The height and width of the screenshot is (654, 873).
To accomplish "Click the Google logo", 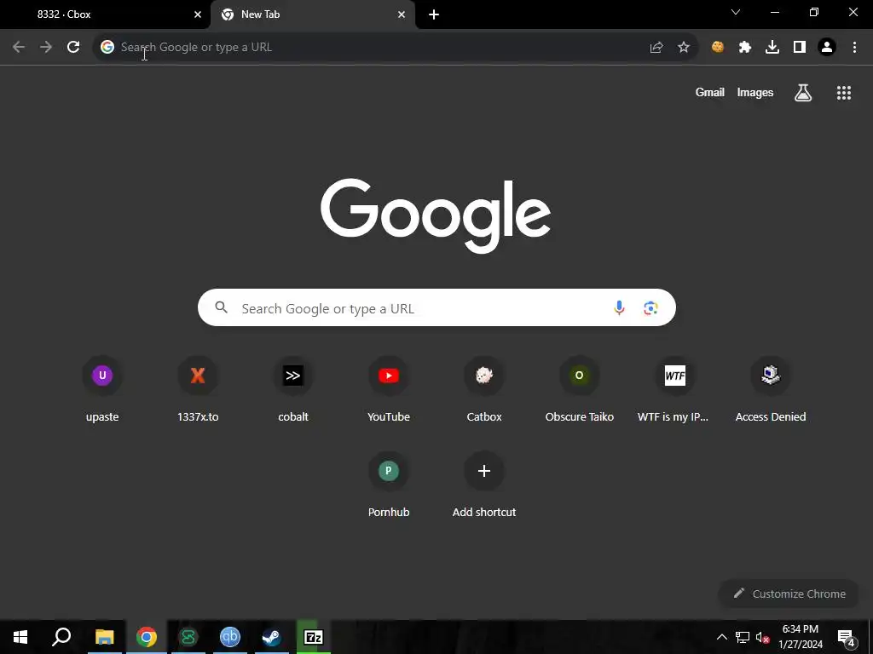I will pyautogui.click(x=436, y=215).
